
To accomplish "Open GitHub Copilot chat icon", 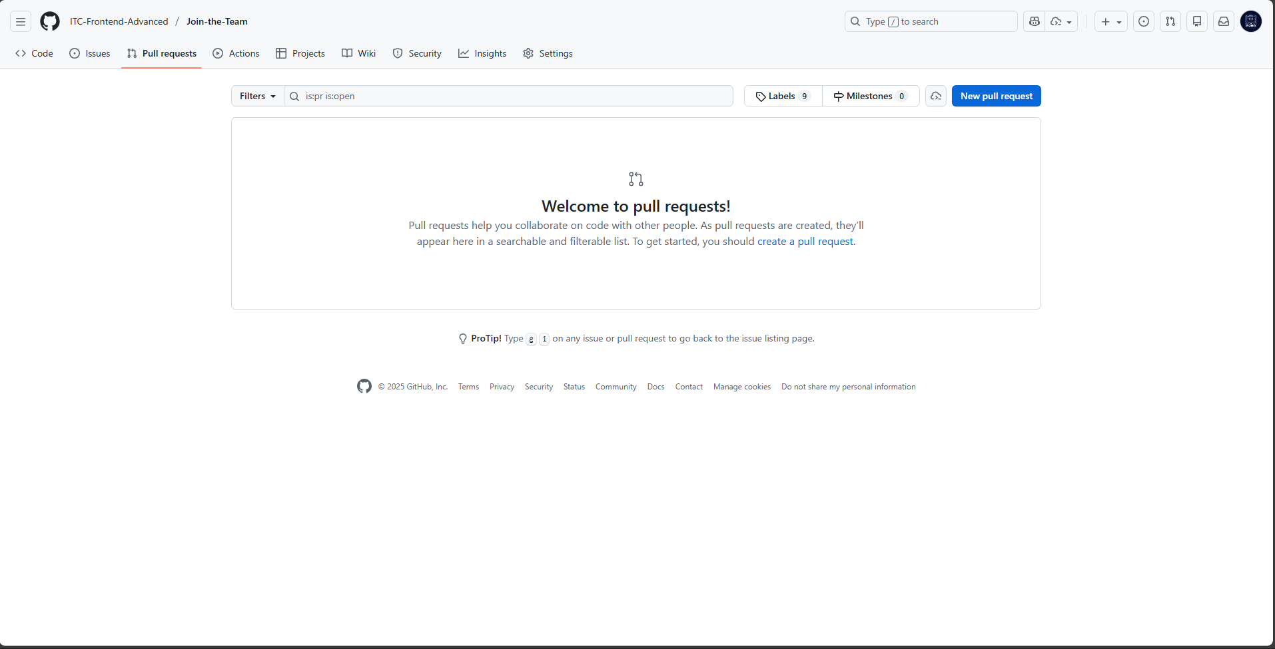I will tap(1035, 21).
